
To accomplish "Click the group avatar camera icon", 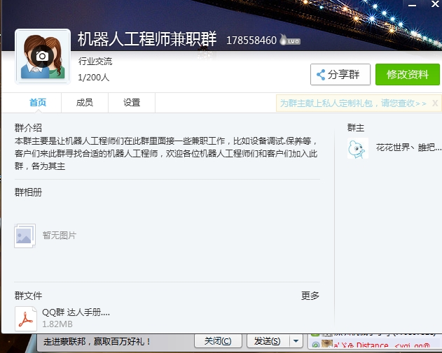I will [x=42, y=56].
